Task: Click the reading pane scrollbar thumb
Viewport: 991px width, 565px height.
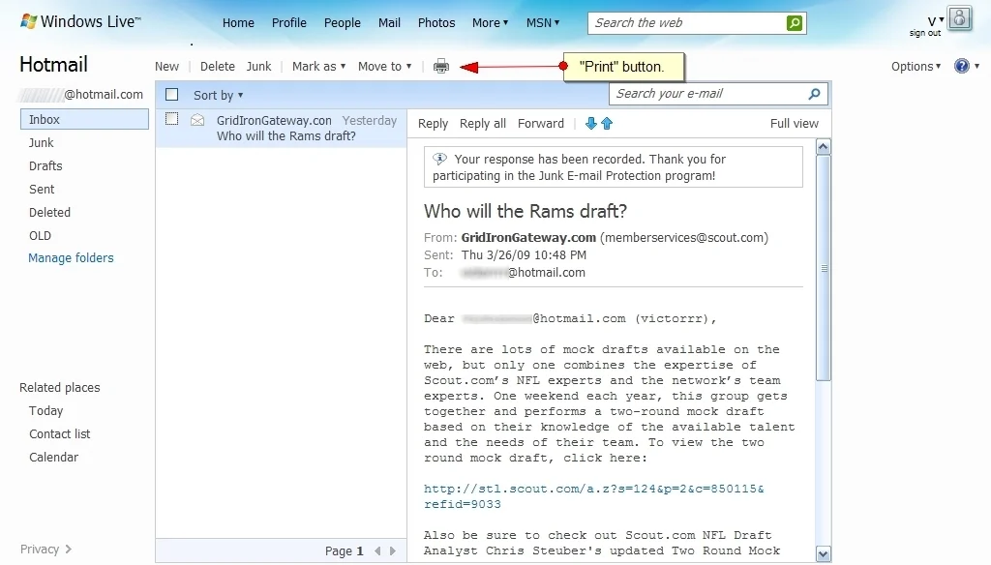Action: tap(823, 268)
